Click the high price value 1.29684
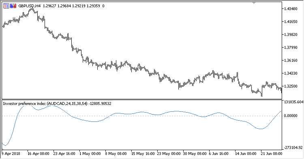 pos(64,6)
